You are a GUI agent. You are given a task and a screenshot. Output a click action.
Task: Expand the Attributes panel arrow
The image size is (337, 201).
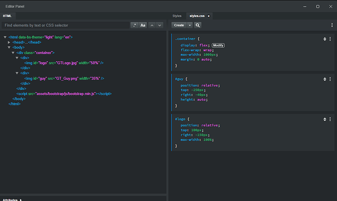21,200
